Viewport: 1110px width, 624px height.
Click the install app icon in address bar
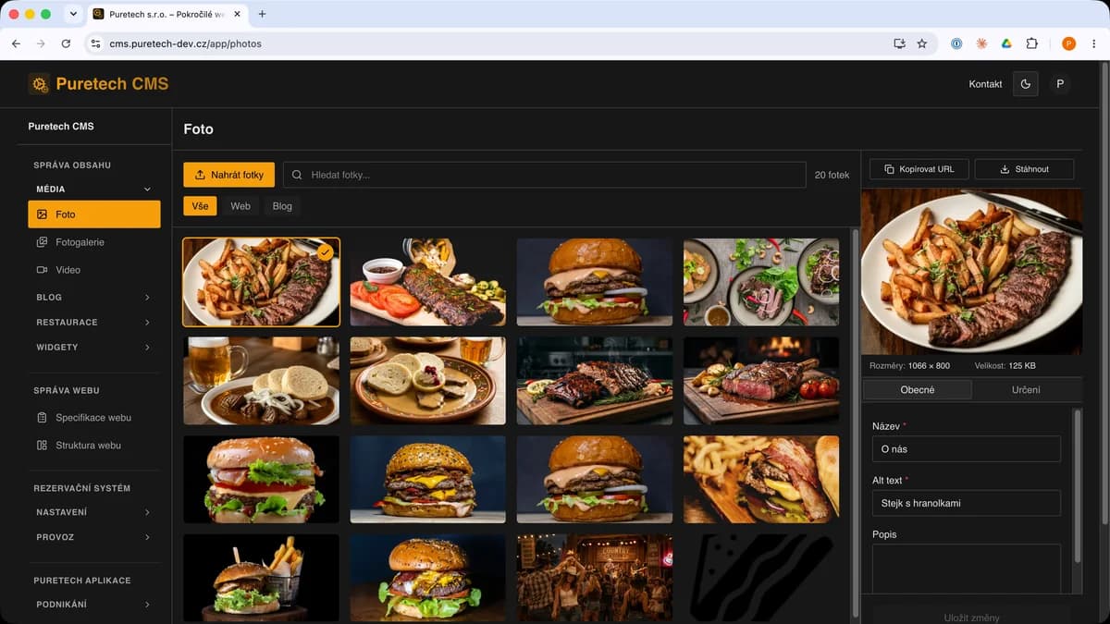point(899,43)
